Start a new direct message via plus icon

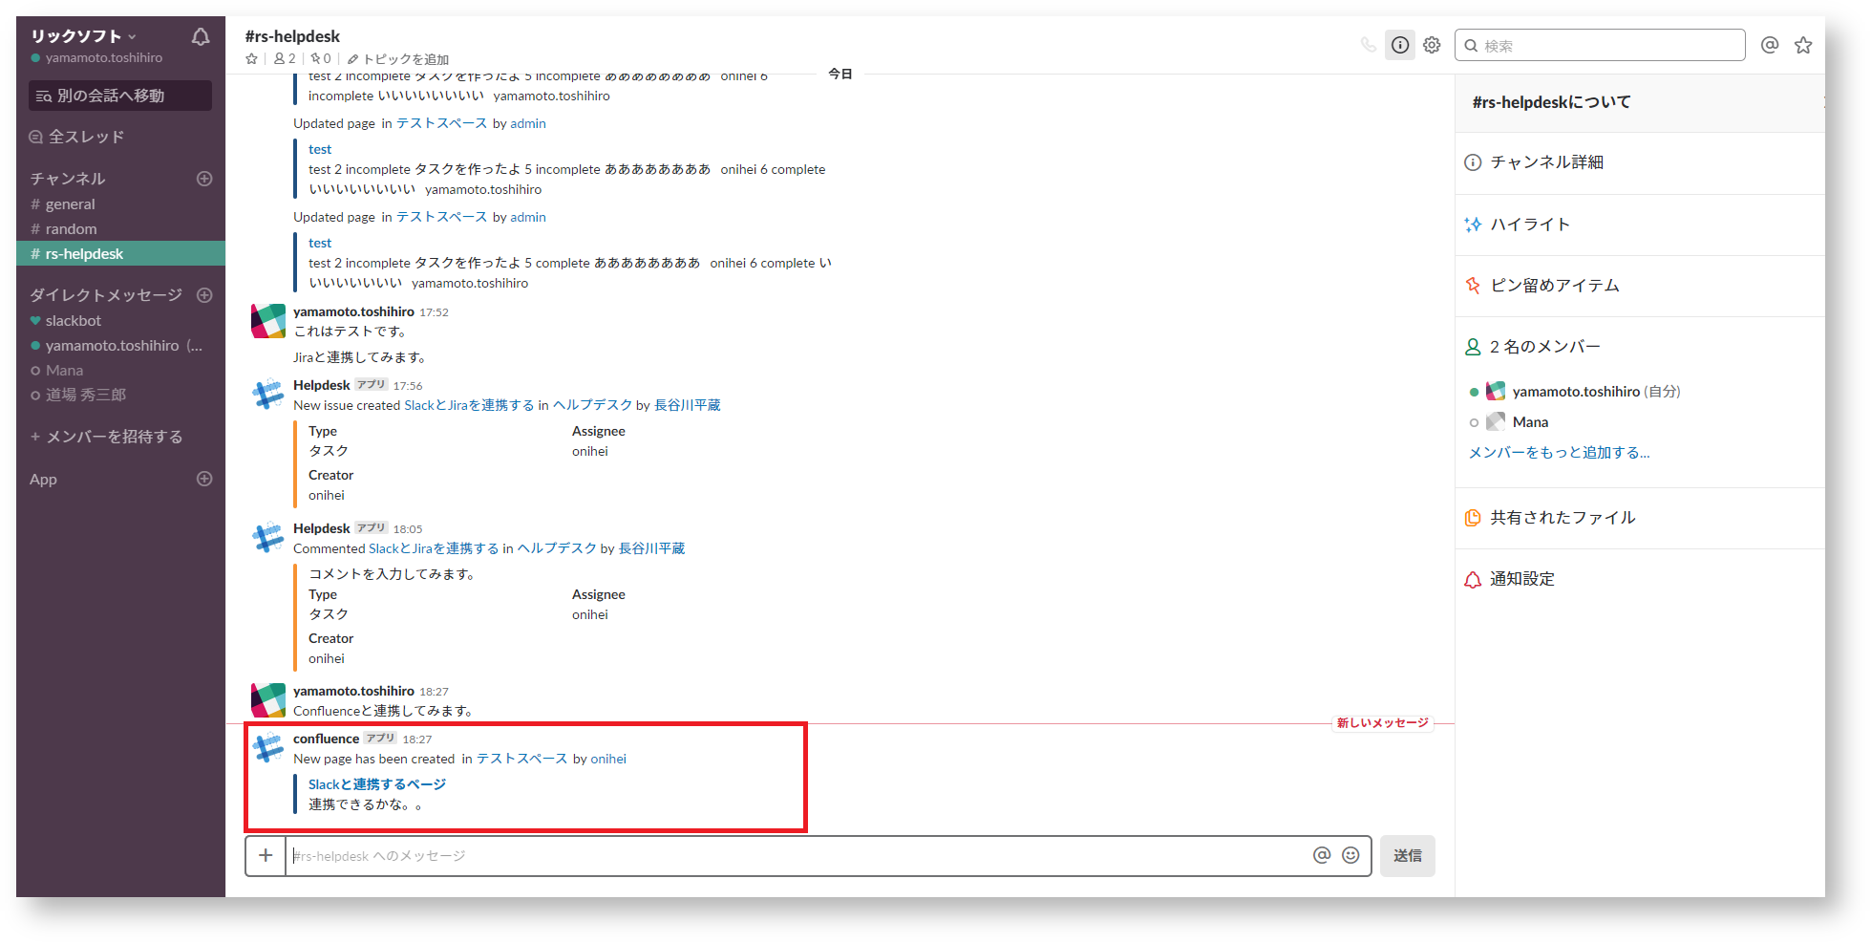(x=204, y=295)
